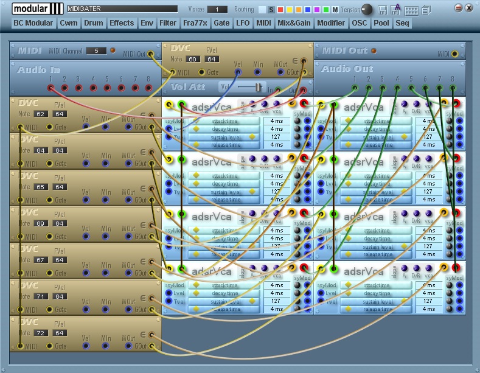Click the MIDI jack on the MIDI Out module

[x=454, y=54]
